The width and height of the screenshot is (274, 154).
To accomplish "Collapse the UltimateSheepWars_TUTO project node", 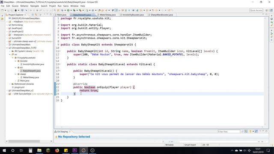I will pos(7,48).
